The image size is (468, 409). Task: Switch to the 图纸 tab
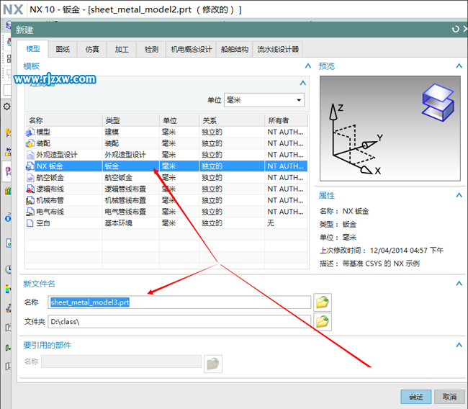tap(63, 49)
